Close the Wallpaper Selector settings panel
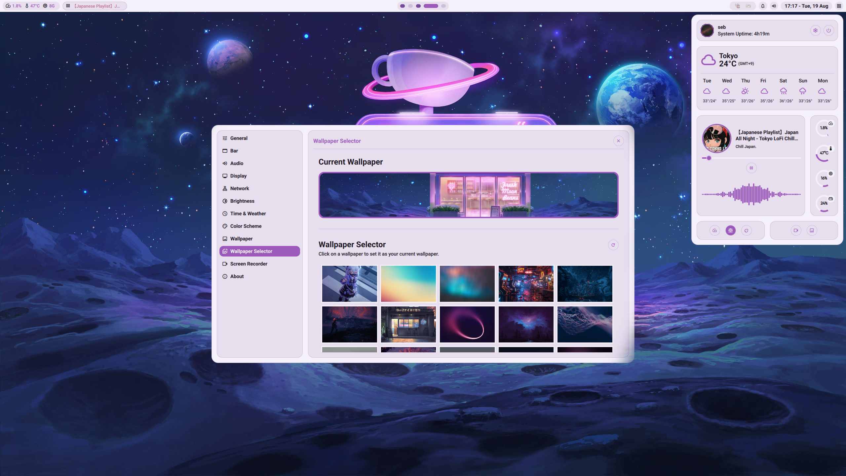Image resolution: width=846 pixels, height=476 pixels. (618, 141)
